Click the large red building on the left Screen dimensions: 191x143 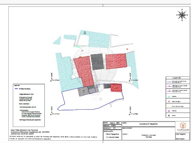[84, 71]
